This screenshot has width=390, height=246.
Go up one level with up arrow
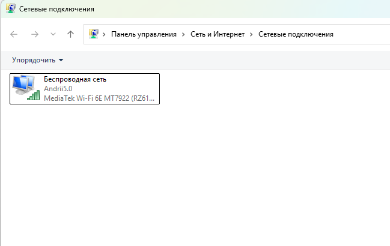71,34
